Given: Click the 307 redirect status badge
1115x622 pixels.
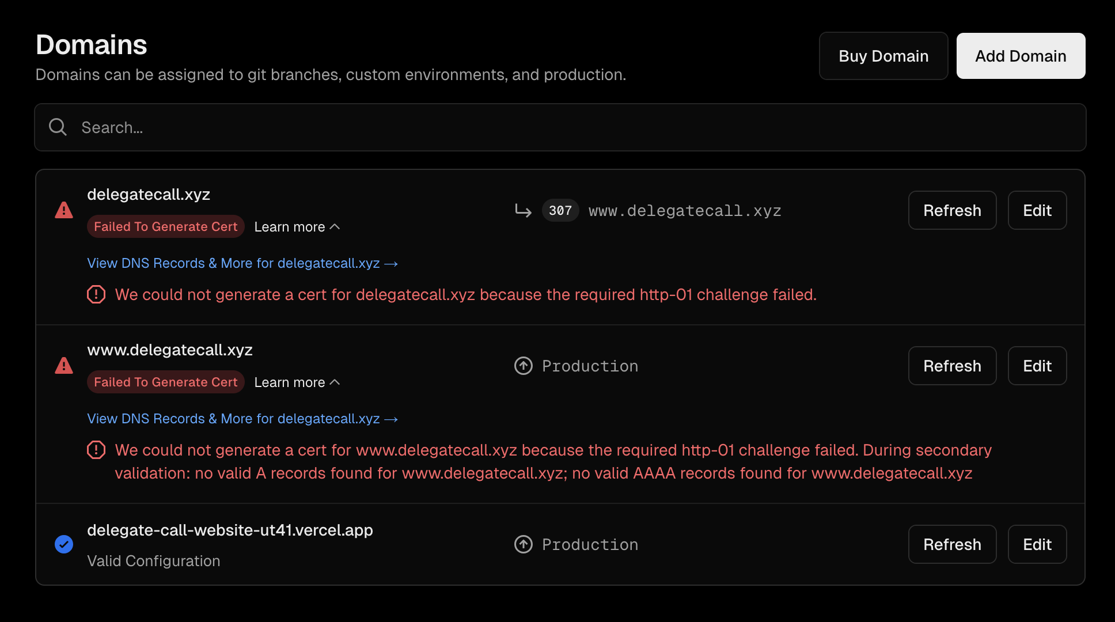Looking at the screenshot, I should 560,211.
